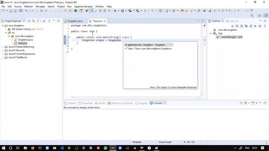Open the Refactor menu
The height and width of the screenshot is (151, 269).
(x=29, y=7)
